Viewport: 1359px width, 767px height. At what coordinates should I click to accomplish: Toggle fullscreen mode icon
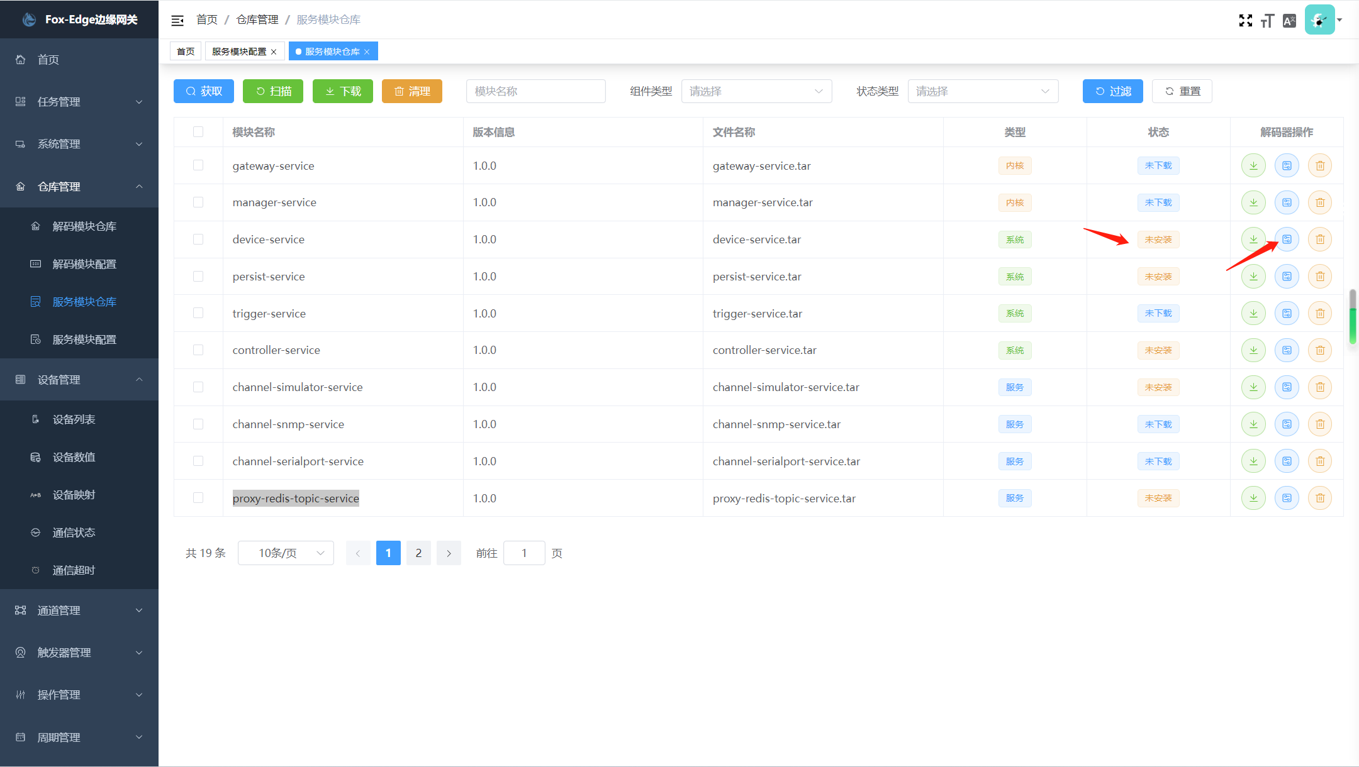(x=1245, y=21)
